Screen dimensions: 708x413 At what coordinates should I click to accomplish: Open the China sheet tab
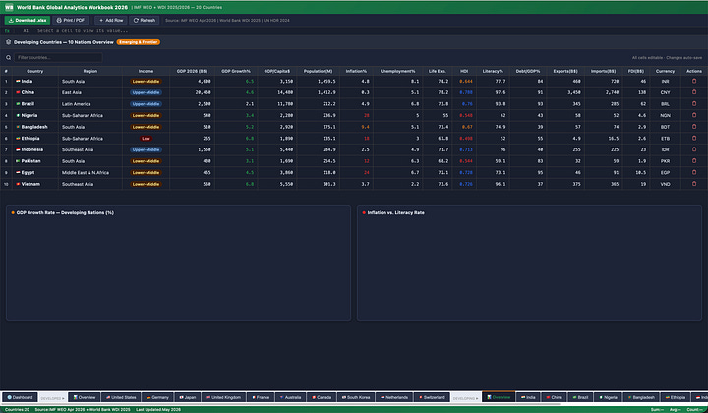[x=554, y=397]
